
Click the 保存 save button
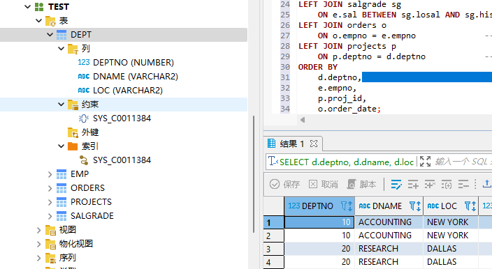pos(285,184)
